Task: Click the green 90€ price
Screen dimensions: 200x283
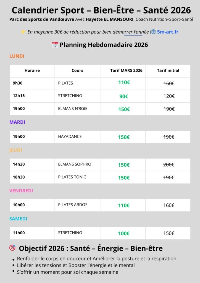Action: [123, 96]
